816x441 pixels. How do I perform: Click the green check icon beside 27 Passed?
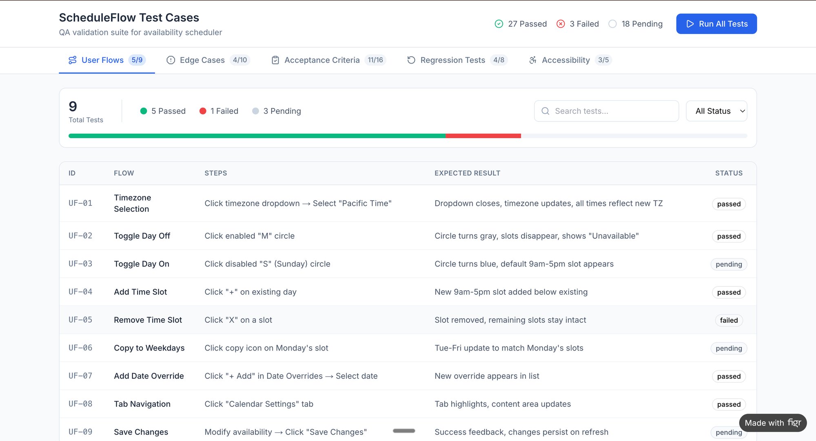click(x=498, y=24)
